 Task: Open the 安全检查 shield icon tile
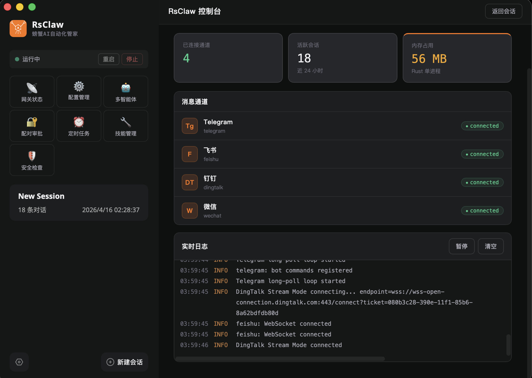(32, 160)
